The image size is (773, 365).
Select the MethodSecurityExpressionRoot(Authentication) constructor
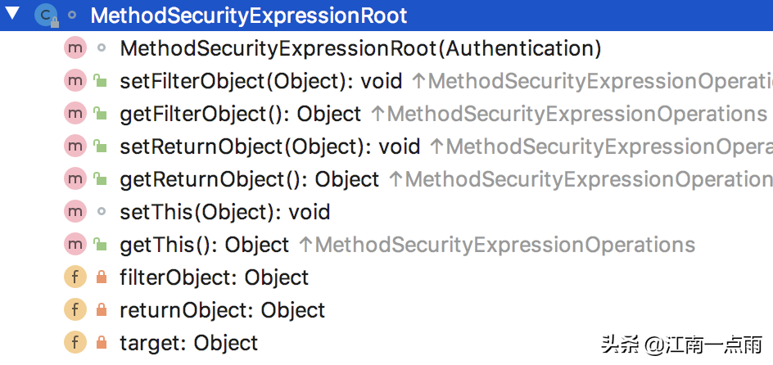coord(360,48)
